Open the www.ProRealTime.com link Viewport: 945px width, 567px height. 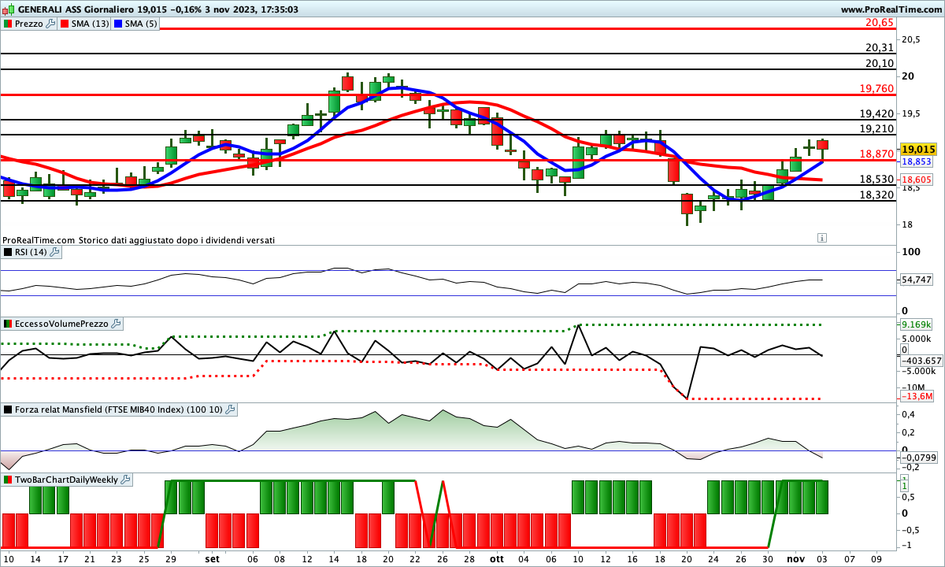click(891, 9)
